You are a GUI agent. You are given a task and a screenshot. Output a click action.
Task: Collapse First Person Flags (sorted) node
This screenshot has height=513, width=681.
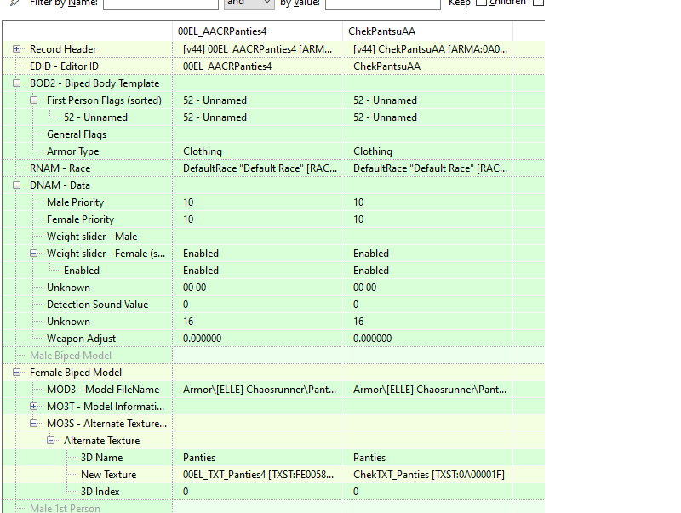(33, 100)
